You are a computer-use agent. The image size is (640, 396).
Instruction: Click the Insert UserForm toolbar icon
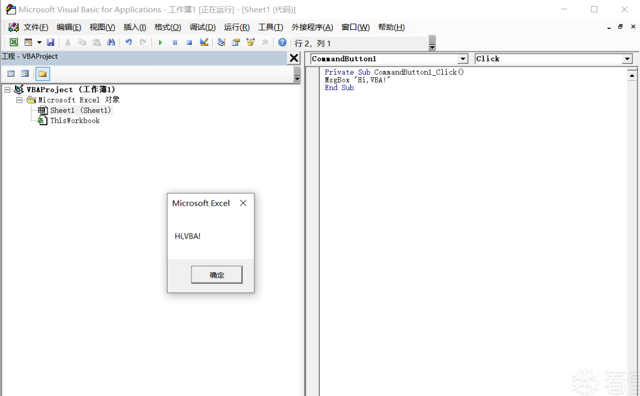pos(28,43)
